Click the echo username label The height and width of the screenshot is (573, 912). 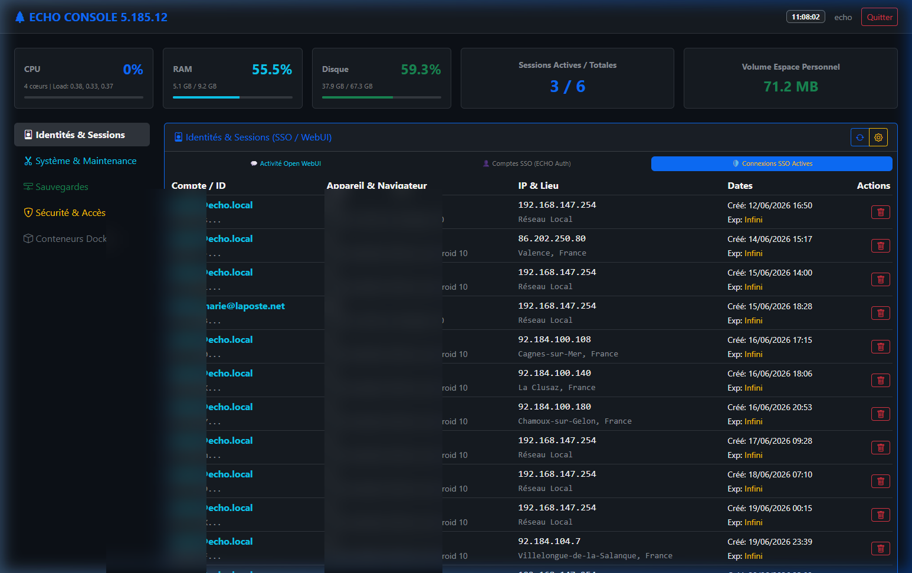click(843, 17)
